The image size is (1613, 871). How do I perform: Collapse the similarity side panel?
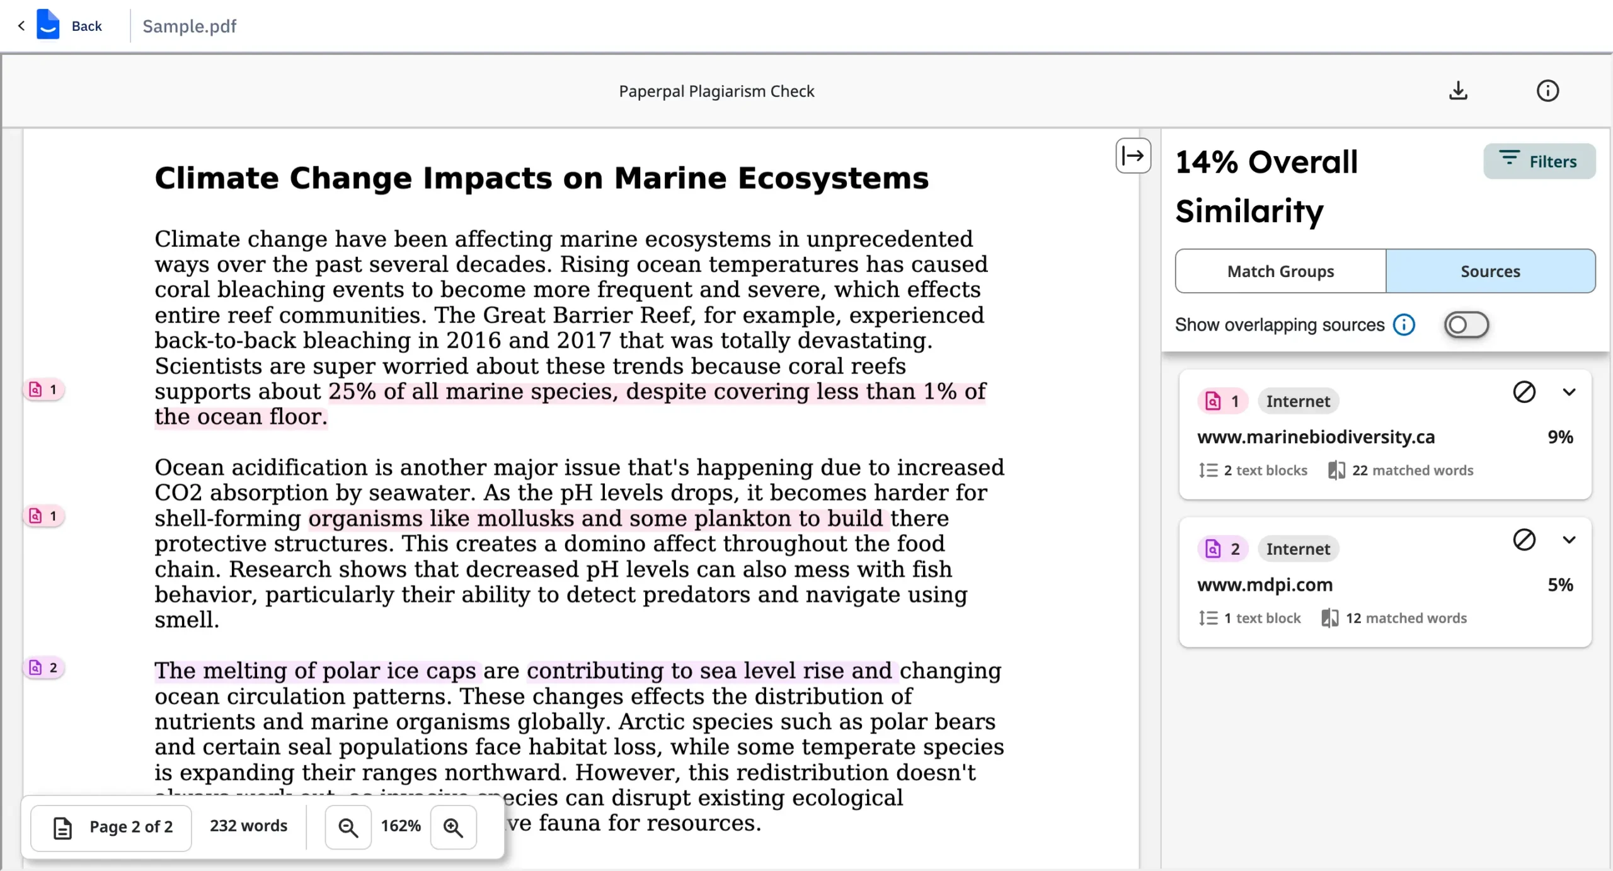pyautogui.click(x=1133, y=155)
